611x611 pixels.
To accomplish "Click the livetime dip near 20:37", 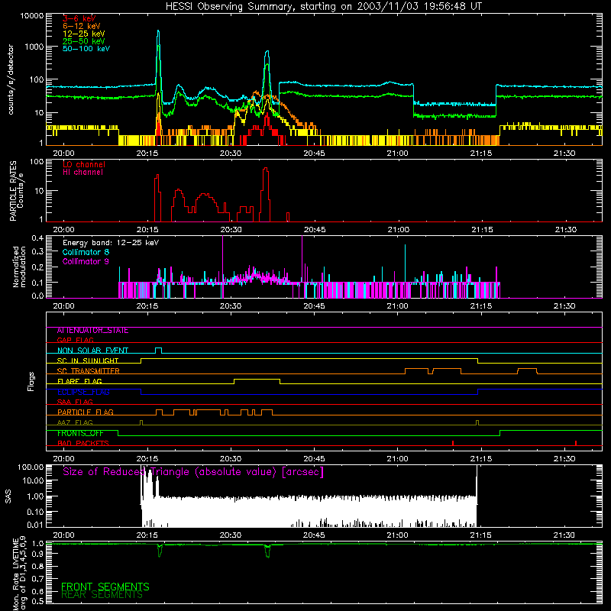I will pyautogui.click(x=267, y=551).
